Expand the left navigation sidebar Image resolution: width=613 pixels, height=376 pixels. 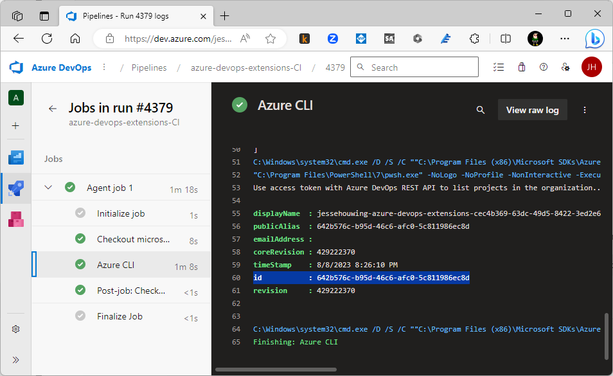(16, 360)
